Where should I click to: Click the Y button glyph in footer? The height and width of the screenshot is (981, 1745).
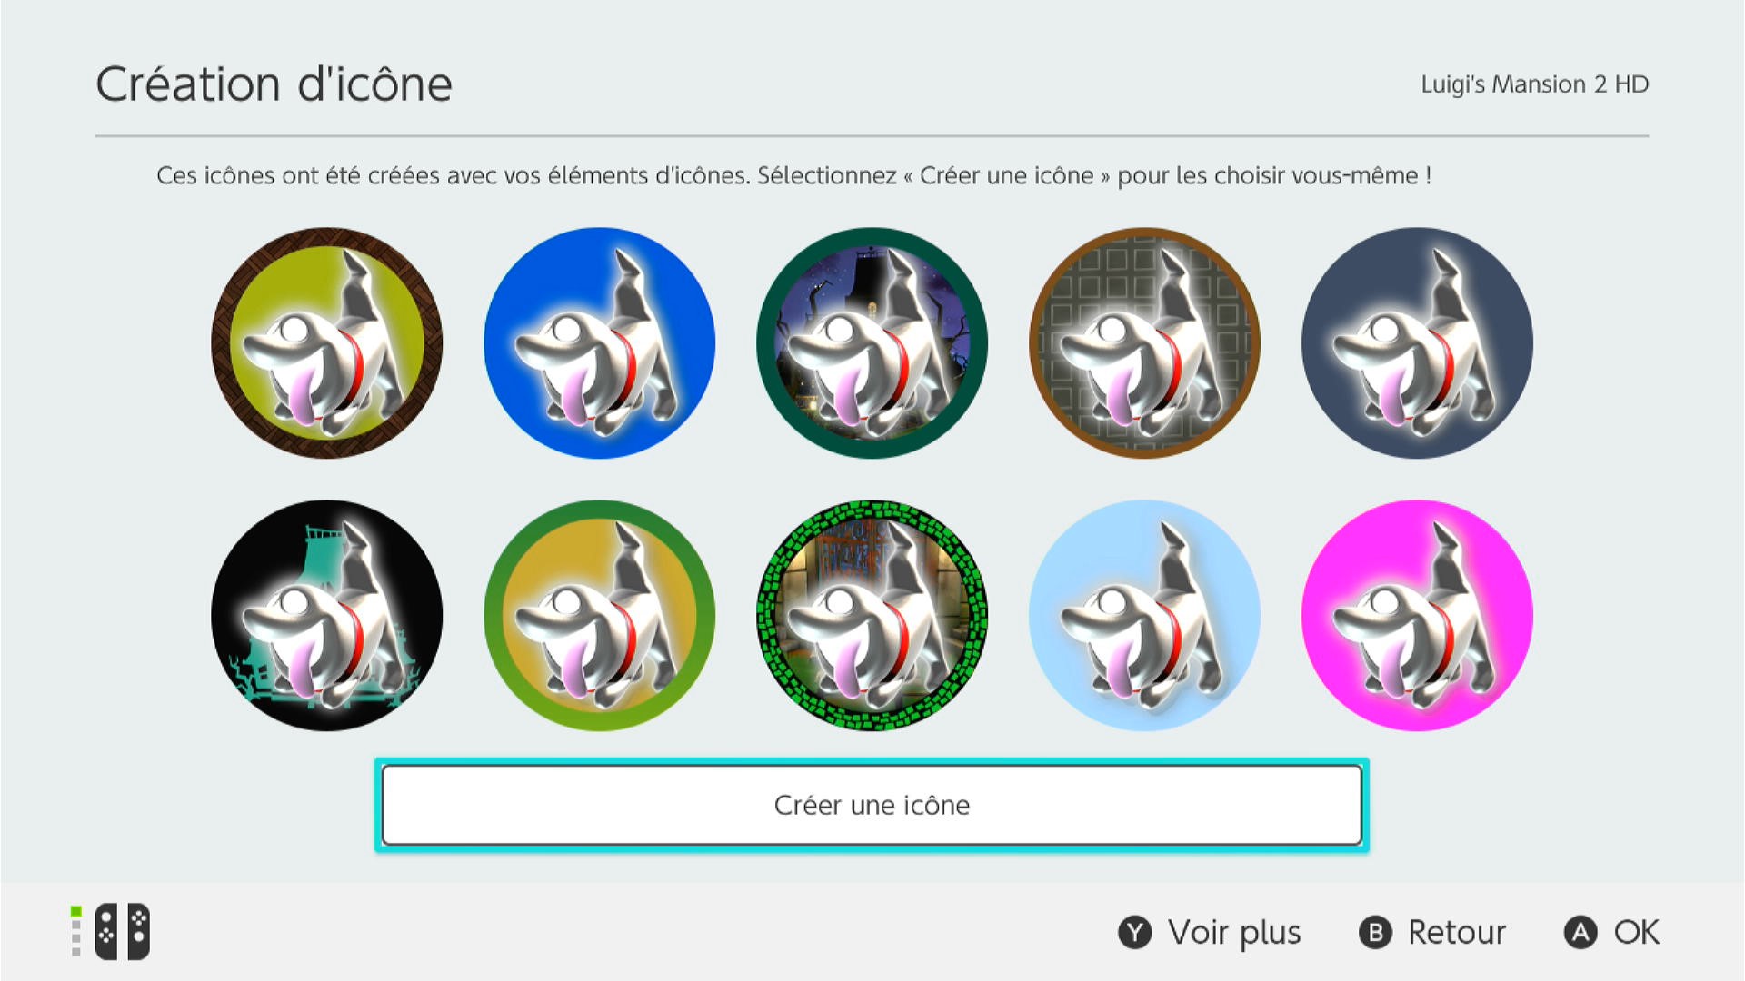(1134, 933)
